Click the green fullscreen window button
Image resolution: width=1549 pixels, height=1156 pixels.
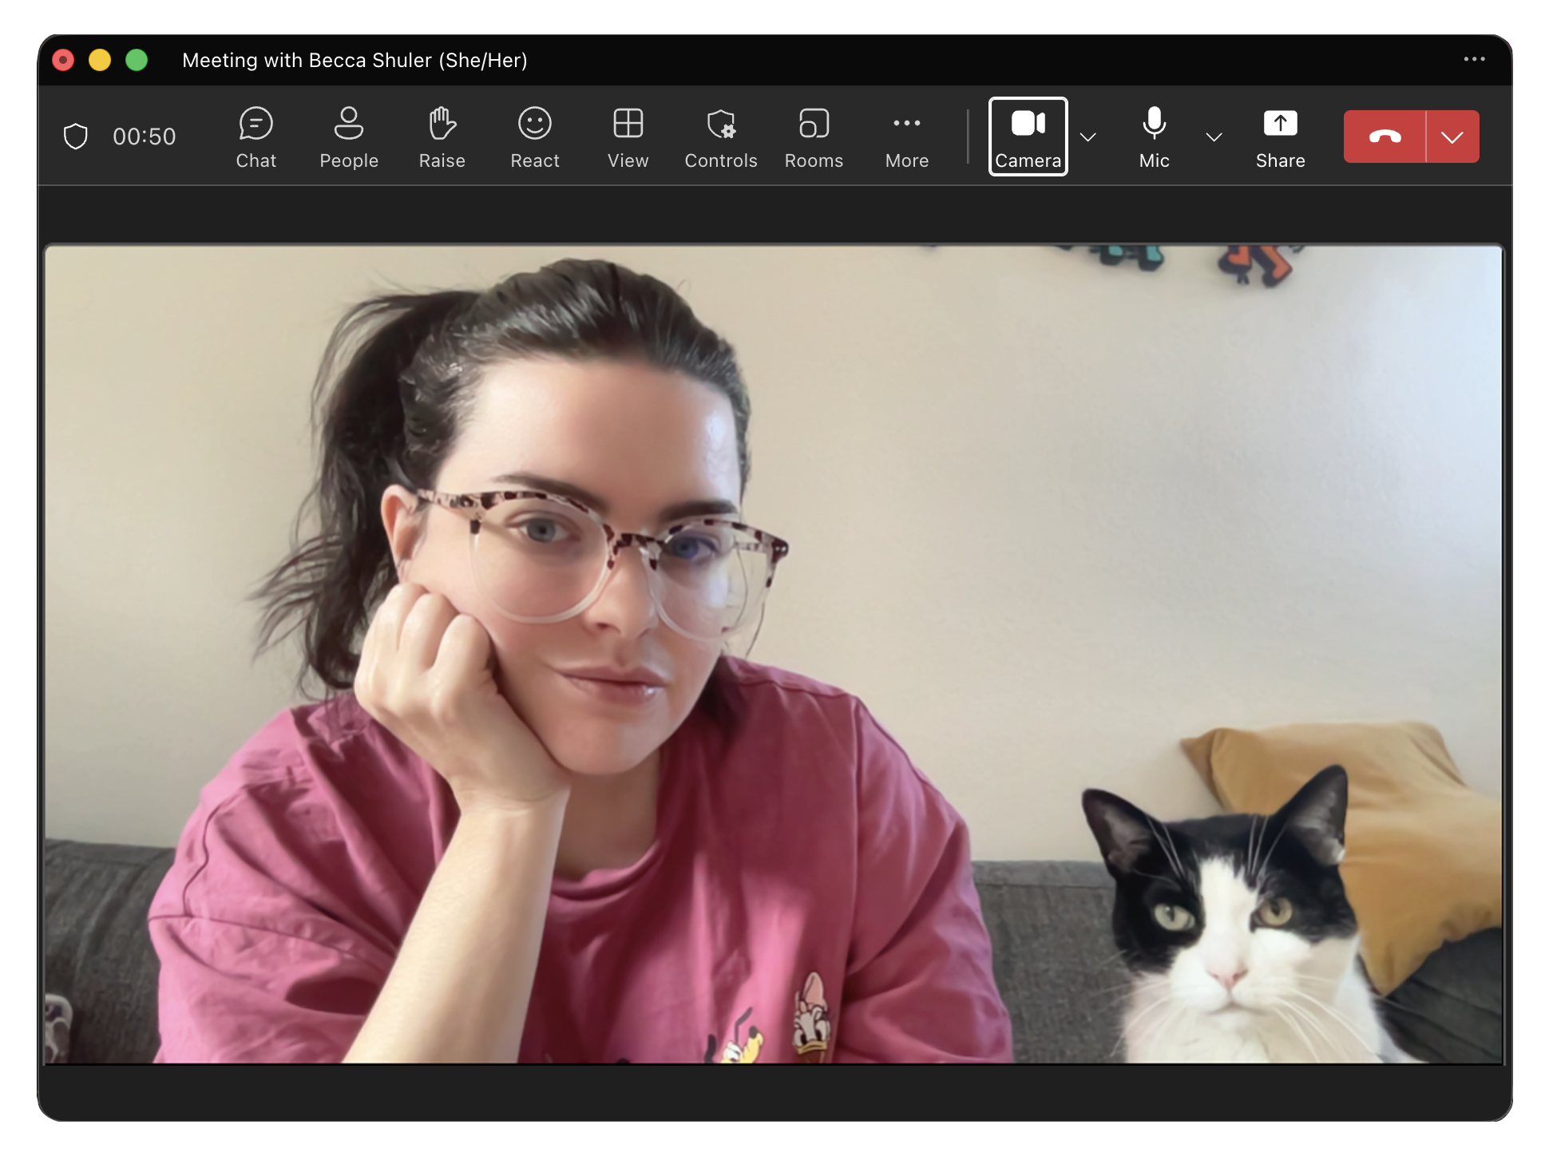[137, 60]
